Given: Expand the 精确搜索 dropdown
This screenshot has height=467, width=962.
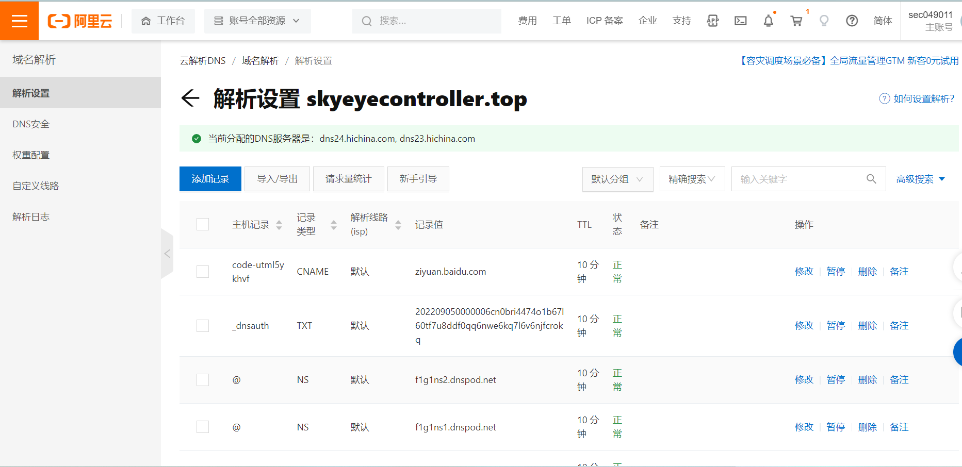Looking at the screenshot, I should [x=692, y=179].
